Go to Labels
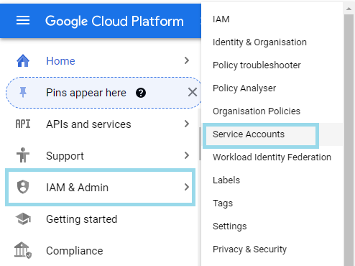The image size is (355, 266). point(226,180)
